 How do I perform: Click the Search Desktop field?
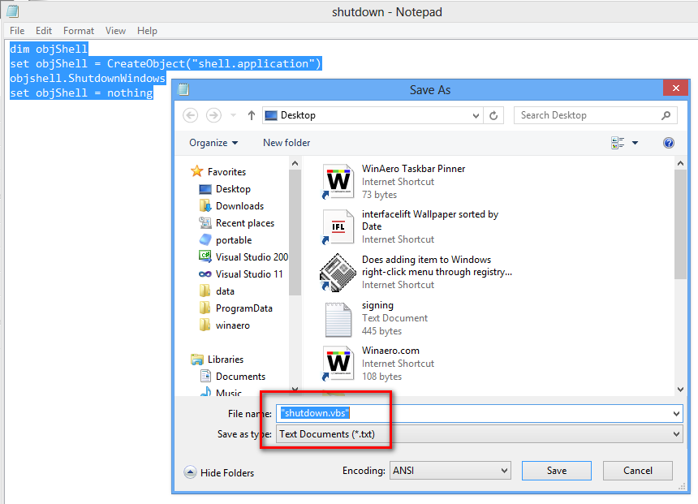click(588, 115)
